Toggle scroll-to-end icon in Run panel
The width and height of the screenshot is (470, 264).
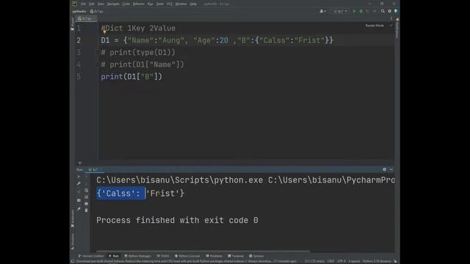(87, 197)
